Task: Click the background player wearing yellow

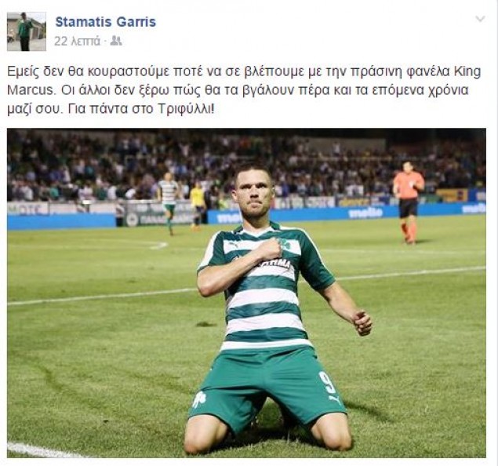Action: pyautogui.click(x=197, y=205)
